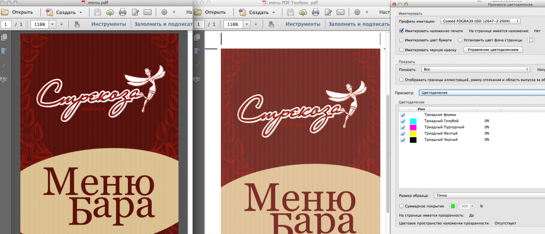Image resolution: width=545 pixels, height=234 pixels.
Task: Click the edit/sign page icon in menu.pdf window
Action: (x=135, y=12)
